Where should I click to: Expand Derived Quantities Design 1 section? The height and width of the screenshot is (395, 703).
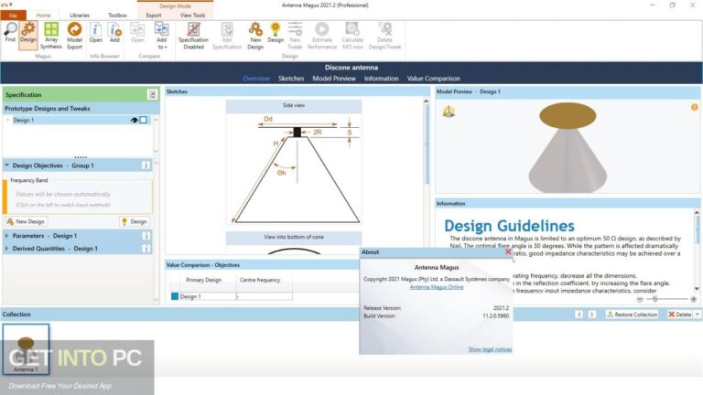[x=6, y=248]
